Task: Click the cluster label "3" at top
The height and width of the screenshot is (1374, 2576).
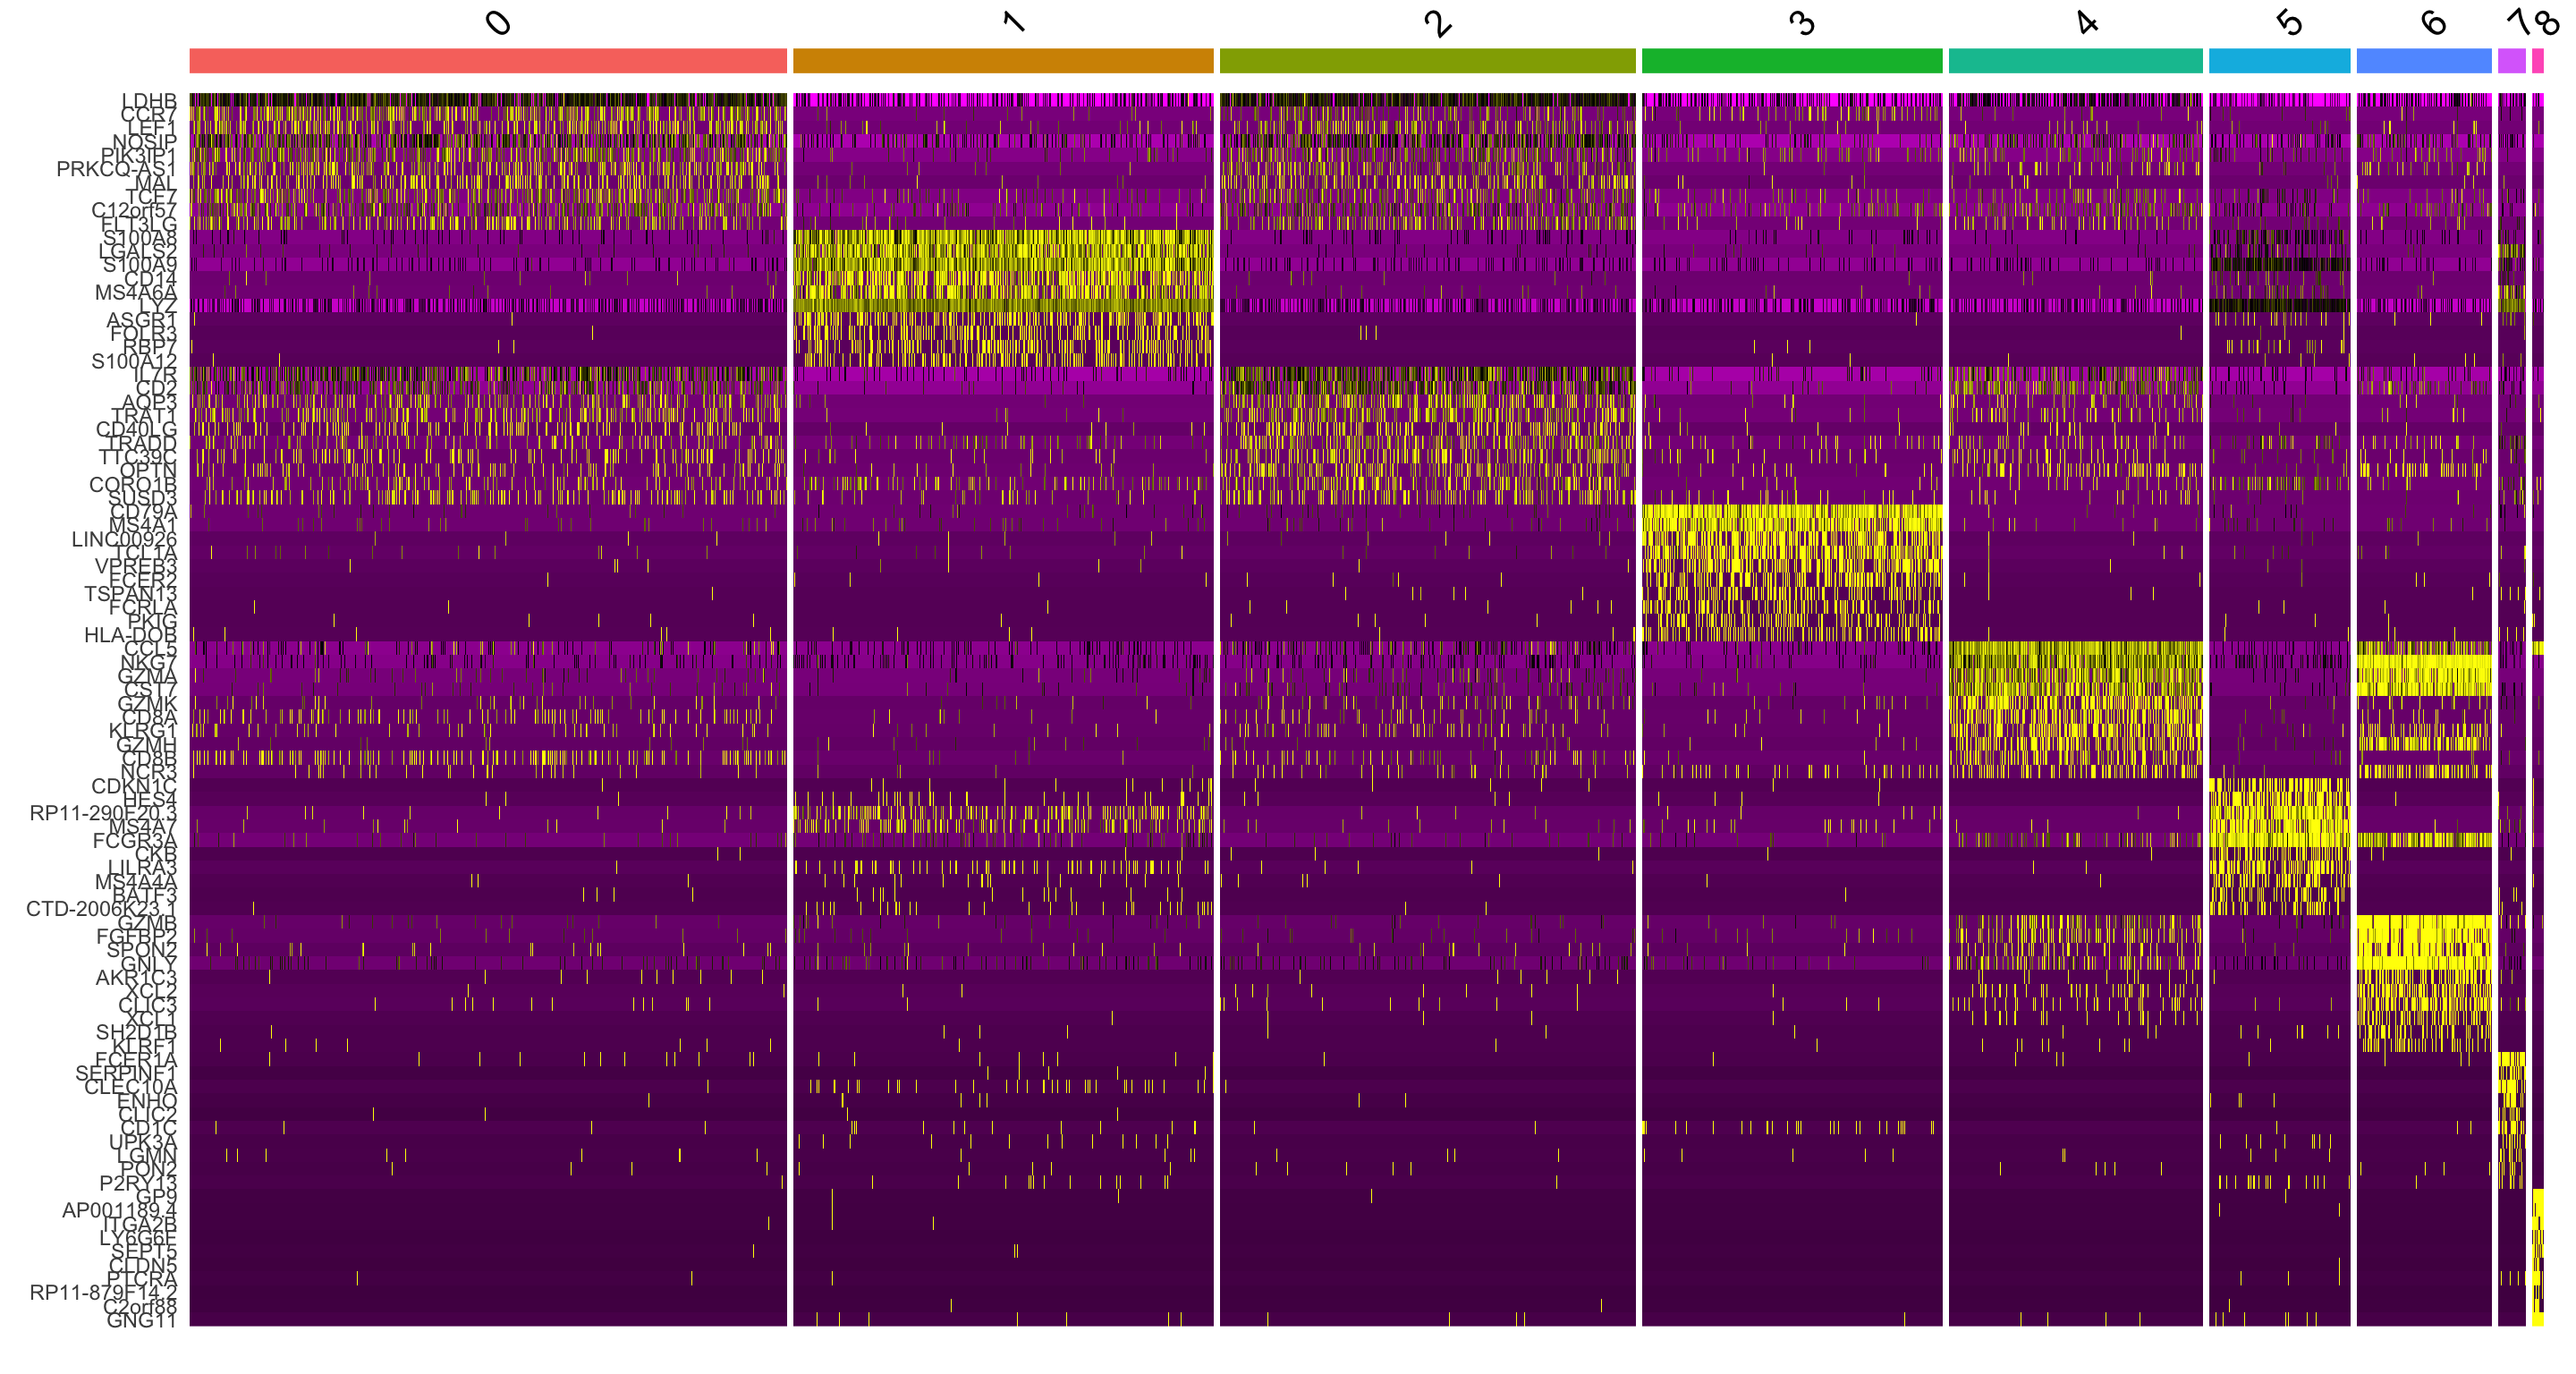Action: (1802, 23)
